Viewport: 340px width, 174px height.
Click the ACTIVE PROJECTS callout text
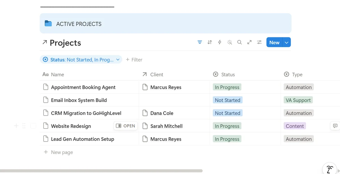tap(79, 24)
